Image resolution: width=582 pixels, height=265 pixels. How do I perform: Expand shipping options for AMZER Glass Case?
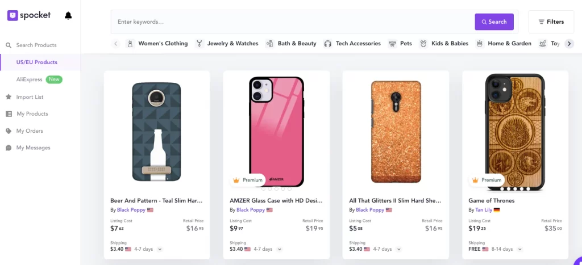pyautogui.click(x=279, y=249)
